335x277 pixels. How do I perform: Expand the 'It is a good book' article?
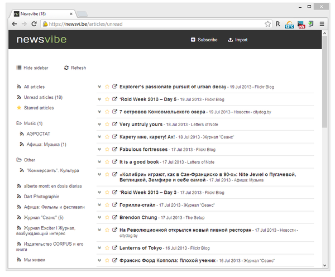[99, 162]
